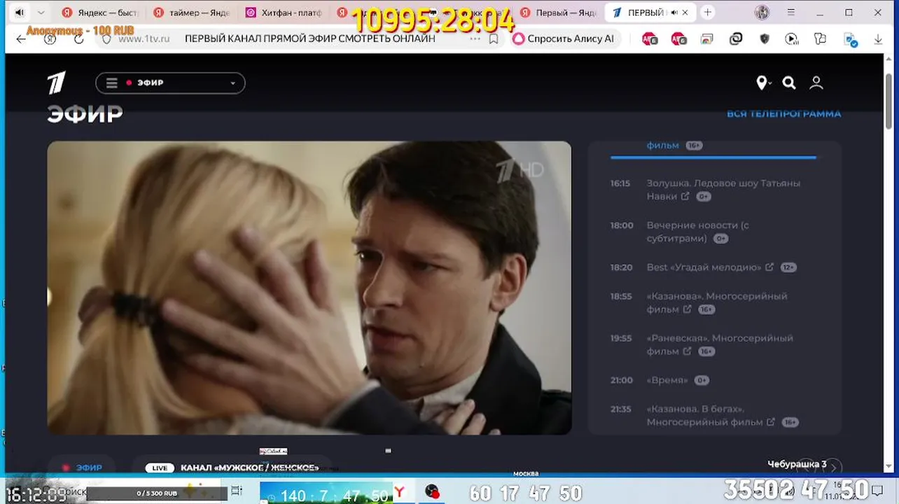This screenshot has width=899, height=504.
Task: Open the downloads arrow icon
Action: (x=878, y=40)
